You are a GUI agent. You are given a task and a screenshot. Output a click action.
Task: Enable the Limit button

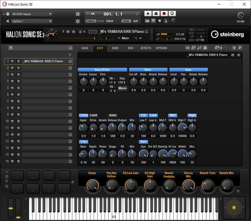93,115
